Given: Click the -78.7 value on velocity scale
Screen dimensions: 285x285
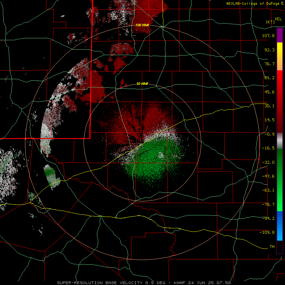Looking at the screenshot, I should click(x=268, y=205).
